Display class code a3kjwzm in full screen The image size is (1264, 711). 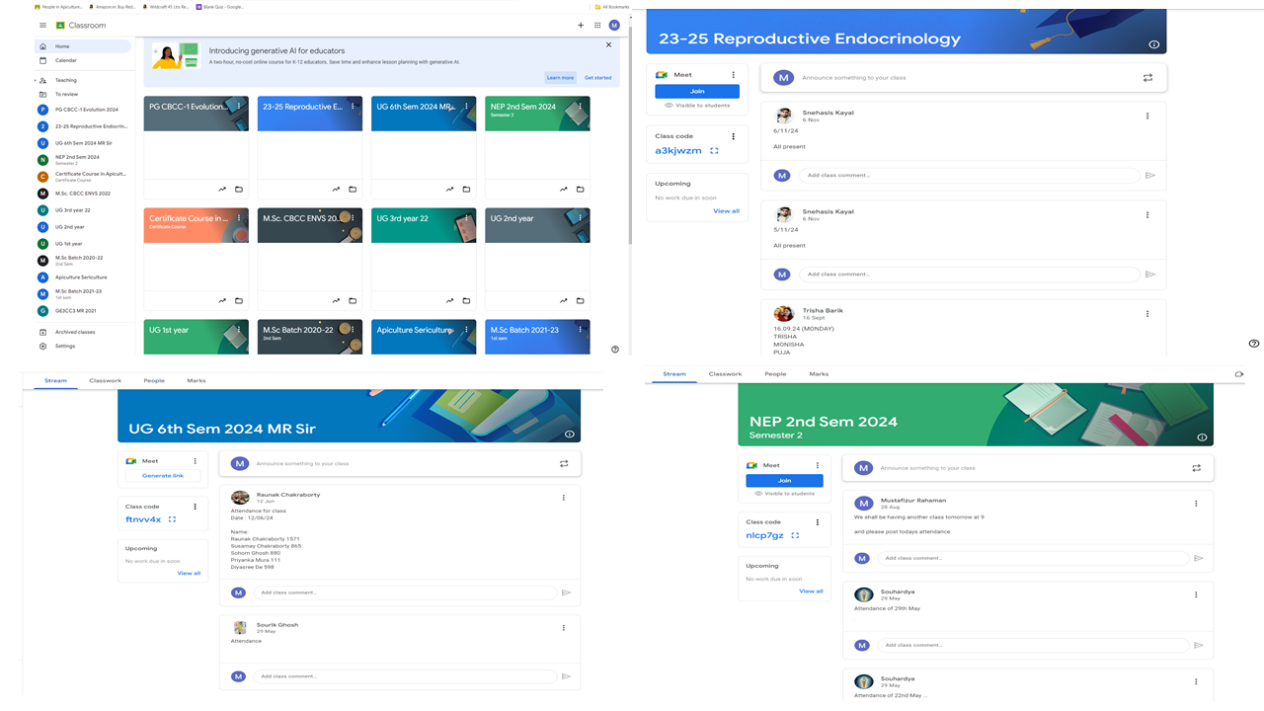click(x=714, y=151)
